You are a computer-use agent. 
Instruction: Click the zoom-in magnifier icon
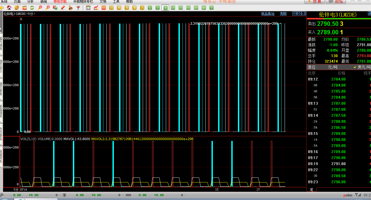40,8
